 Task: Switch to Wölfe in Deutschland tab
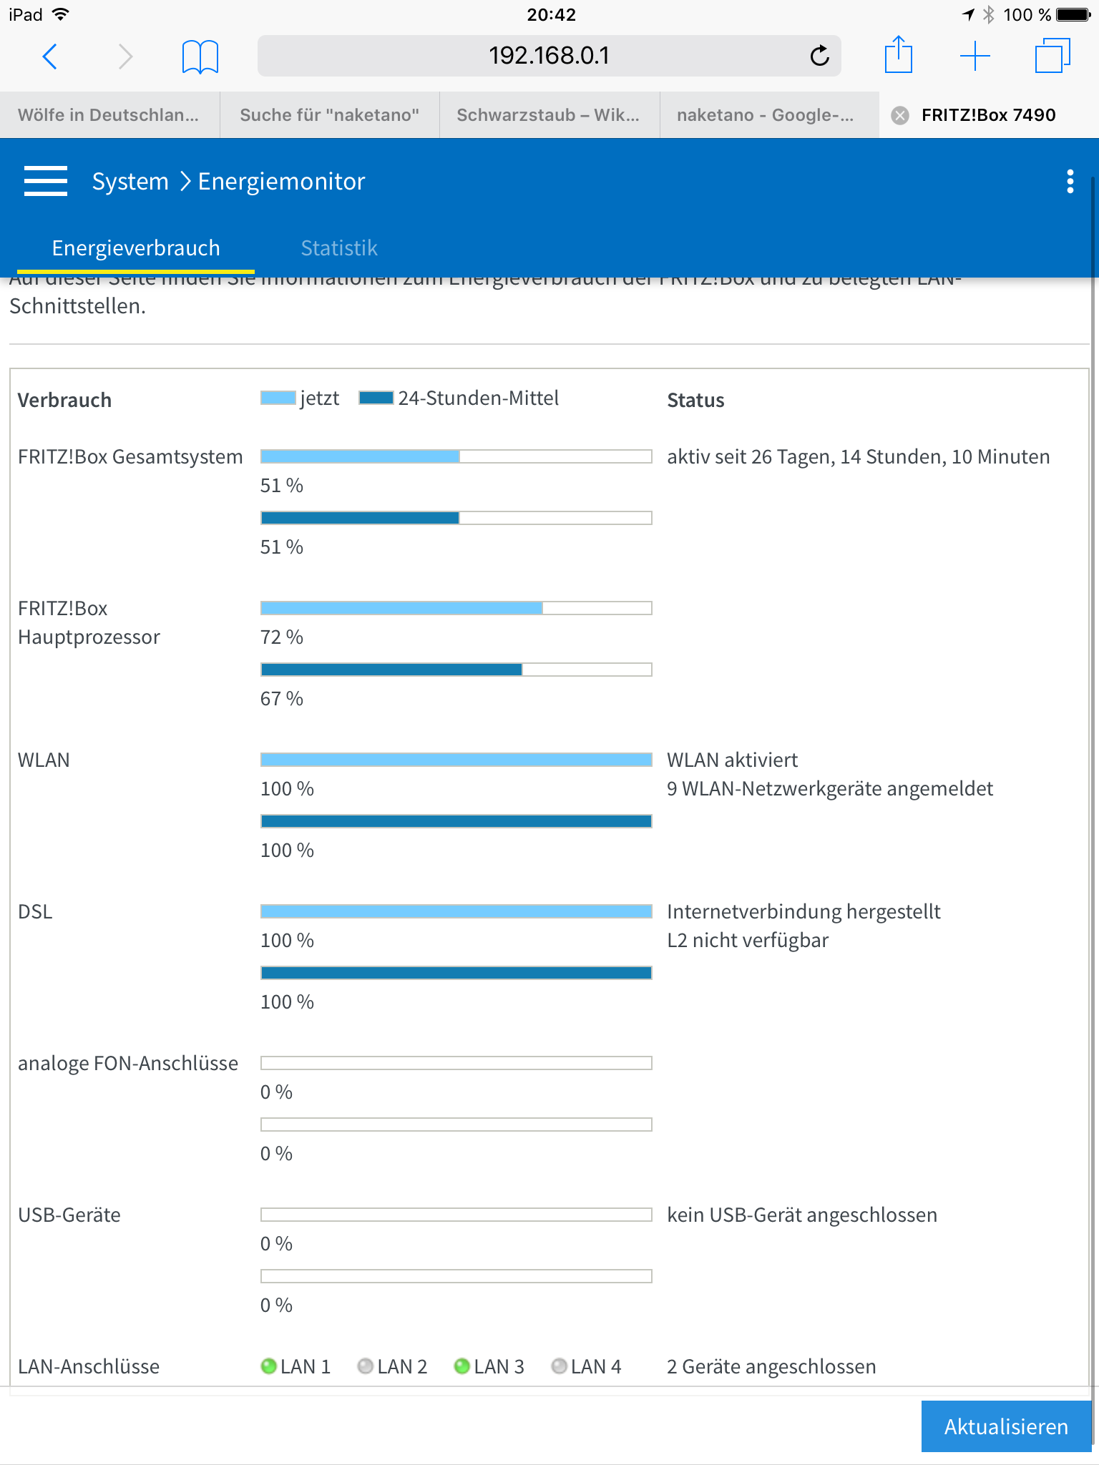[109, 115]
